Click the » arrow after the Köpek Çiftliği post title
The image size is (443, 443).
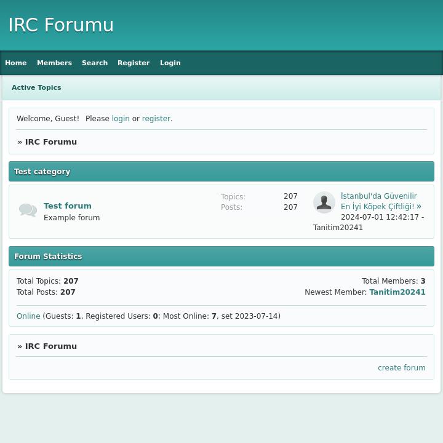pos(419,206)
